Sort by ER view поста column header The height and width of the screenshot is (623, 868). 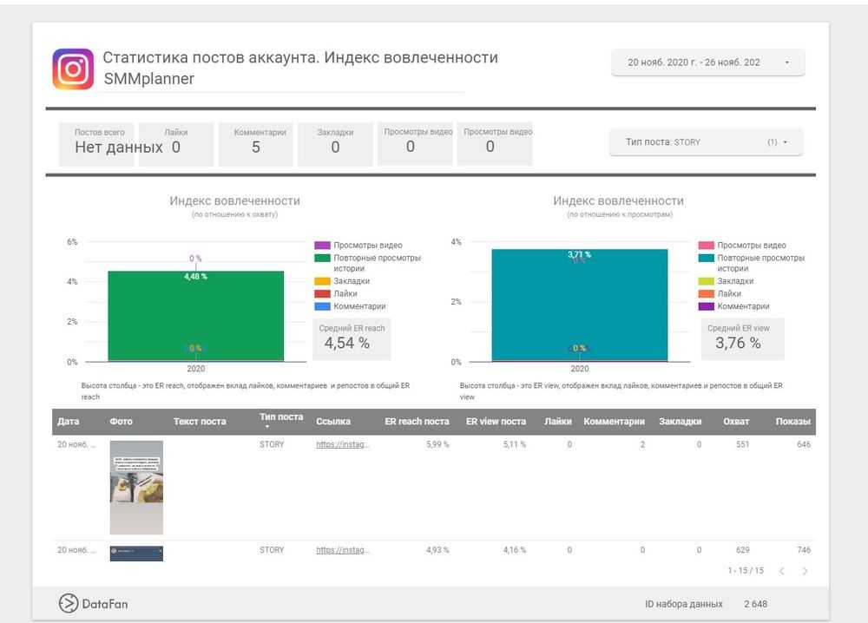tap(496, 422)
